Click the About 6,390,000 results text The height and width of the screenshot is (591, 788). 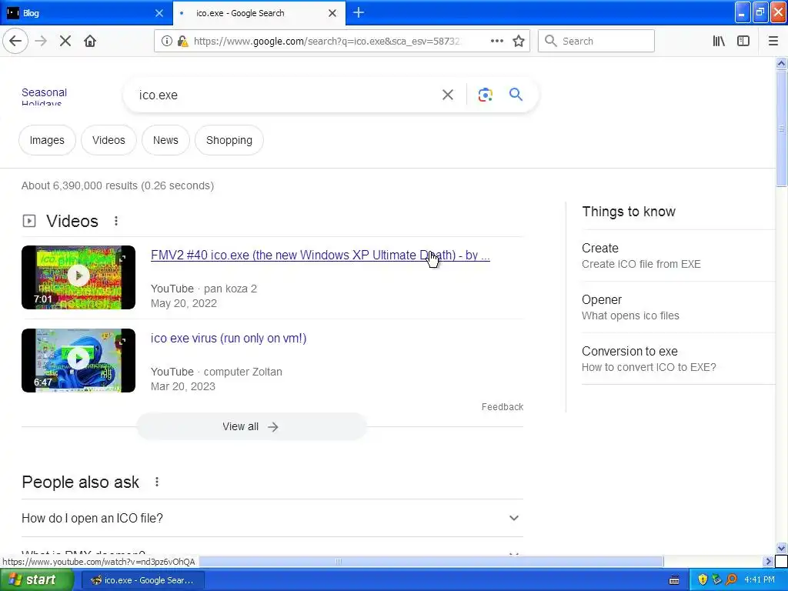118,185
